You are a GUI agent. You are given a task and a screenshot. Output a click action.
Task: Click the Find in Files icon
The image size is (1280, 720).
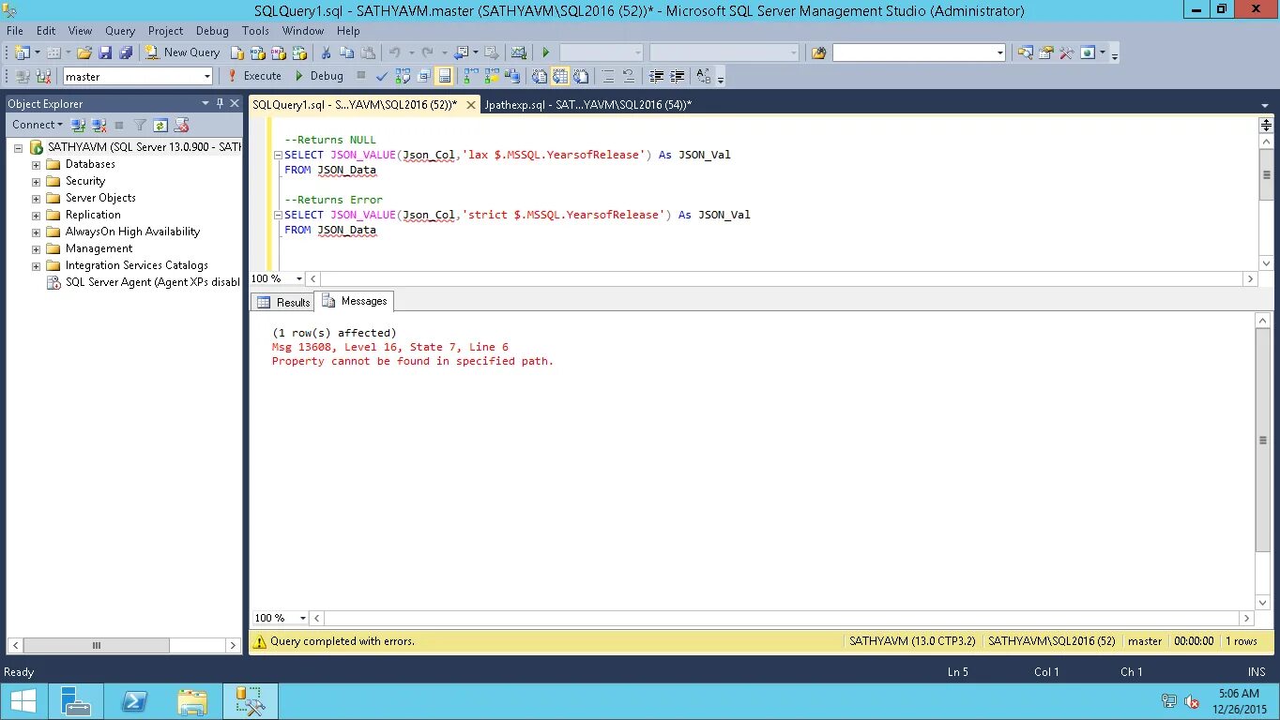point(818,52)
